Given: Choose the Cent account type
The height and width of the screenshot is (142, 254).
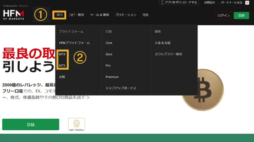Looking at the screenshot, I should click(x=109, y=43).
